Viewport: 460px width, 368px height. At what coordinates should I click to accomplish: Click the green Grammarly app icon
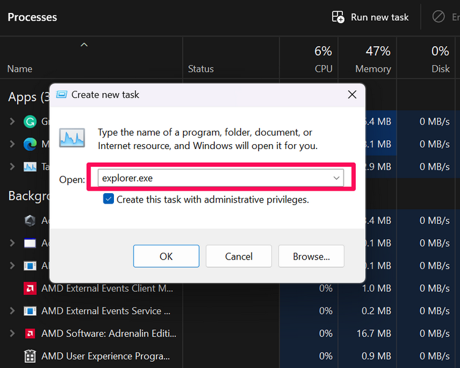[29, 121]
